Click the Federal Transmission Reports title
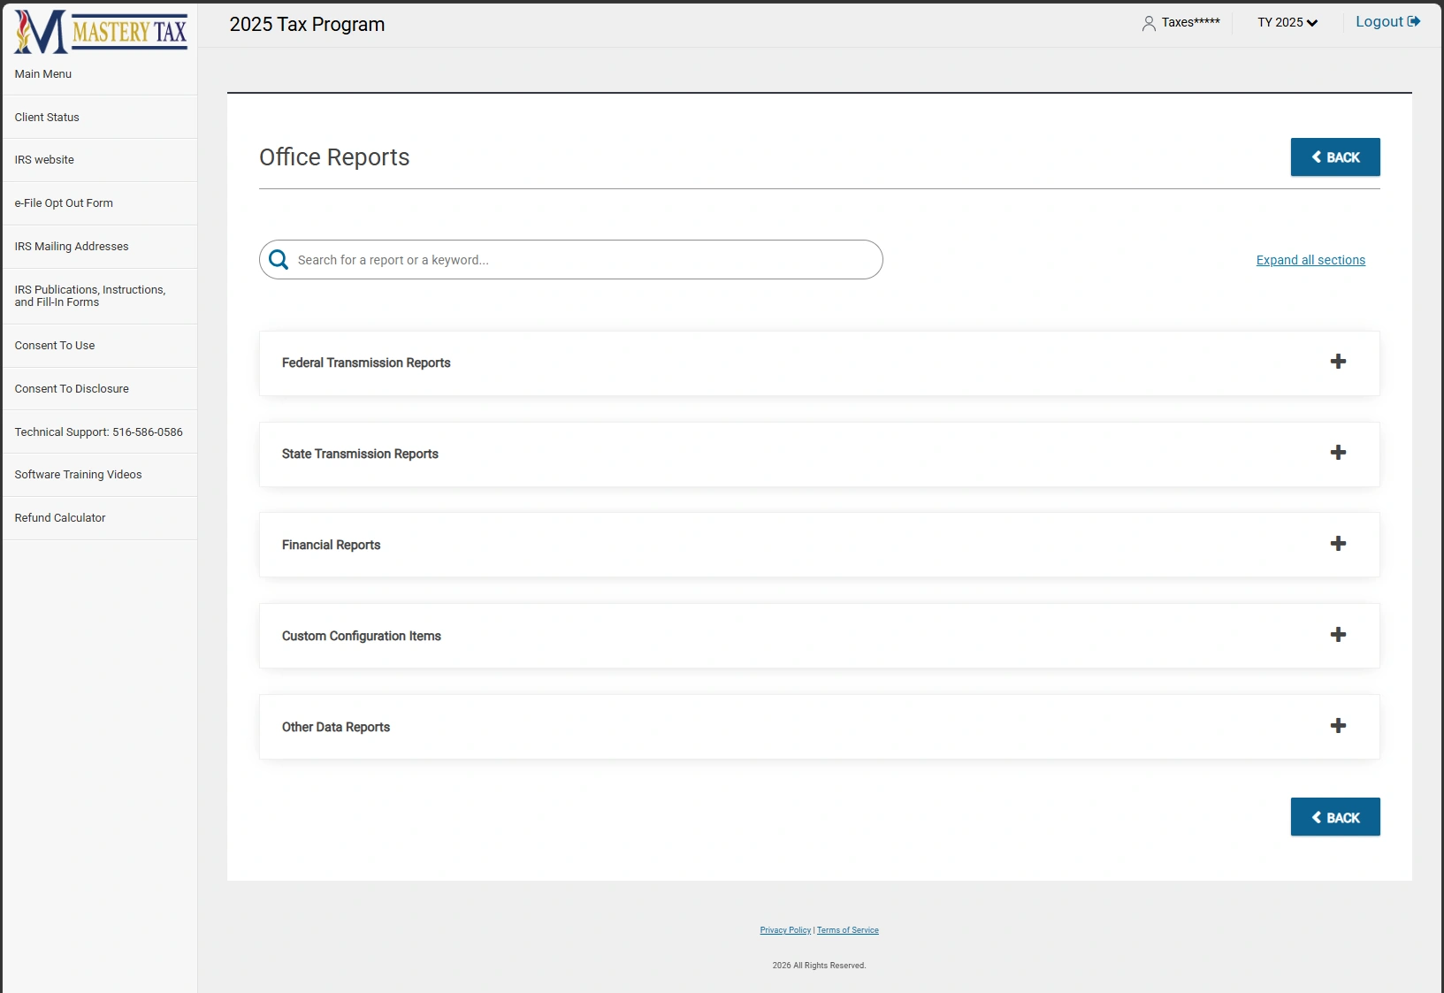This screenshot has height=993, width=1444. 366,363
